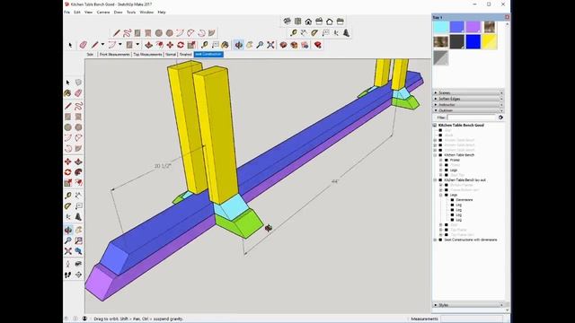Screen dimensions: 575x323
Task: Open Rectangle tool dropdown arrow
Action: pos(137,45)
